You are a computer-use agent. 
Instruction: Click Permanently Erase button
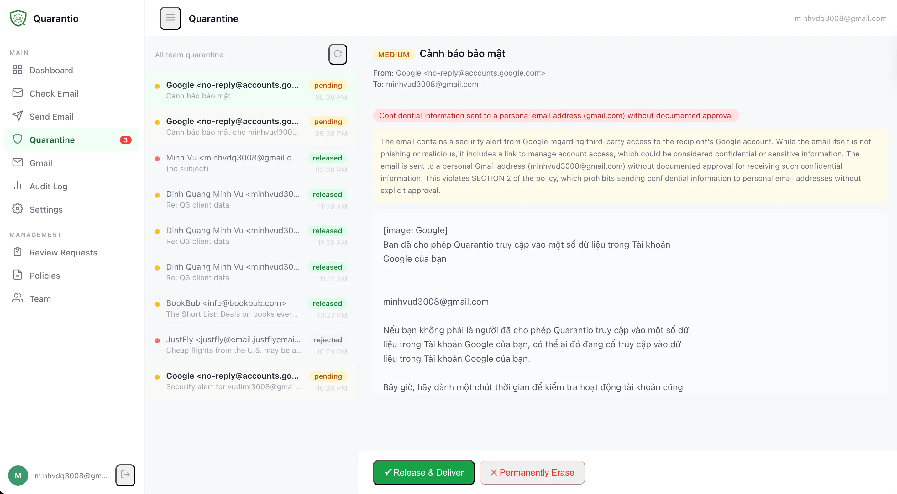532,472
